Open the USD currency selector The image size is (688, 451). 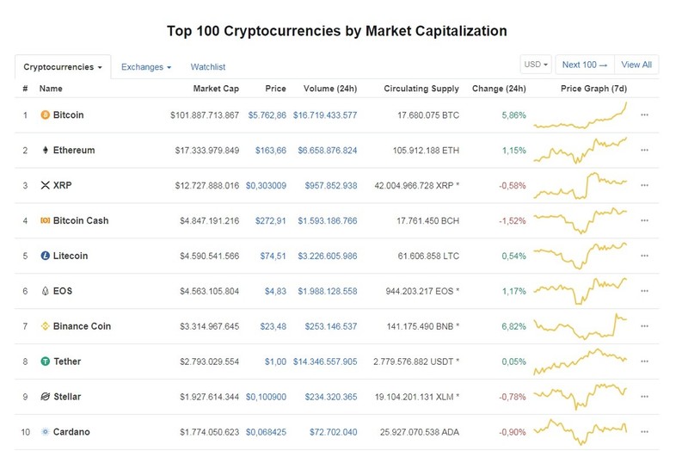(x=536, y=65)
